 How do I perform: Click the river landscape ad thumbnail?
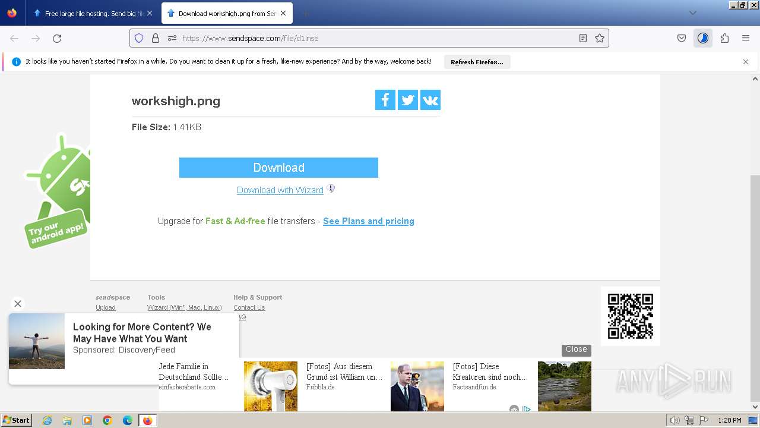click(x=565, y=386)
